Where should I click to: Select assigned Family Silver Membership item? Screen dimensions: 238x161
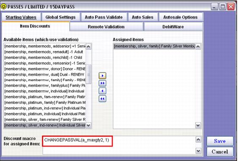[154, 46]
